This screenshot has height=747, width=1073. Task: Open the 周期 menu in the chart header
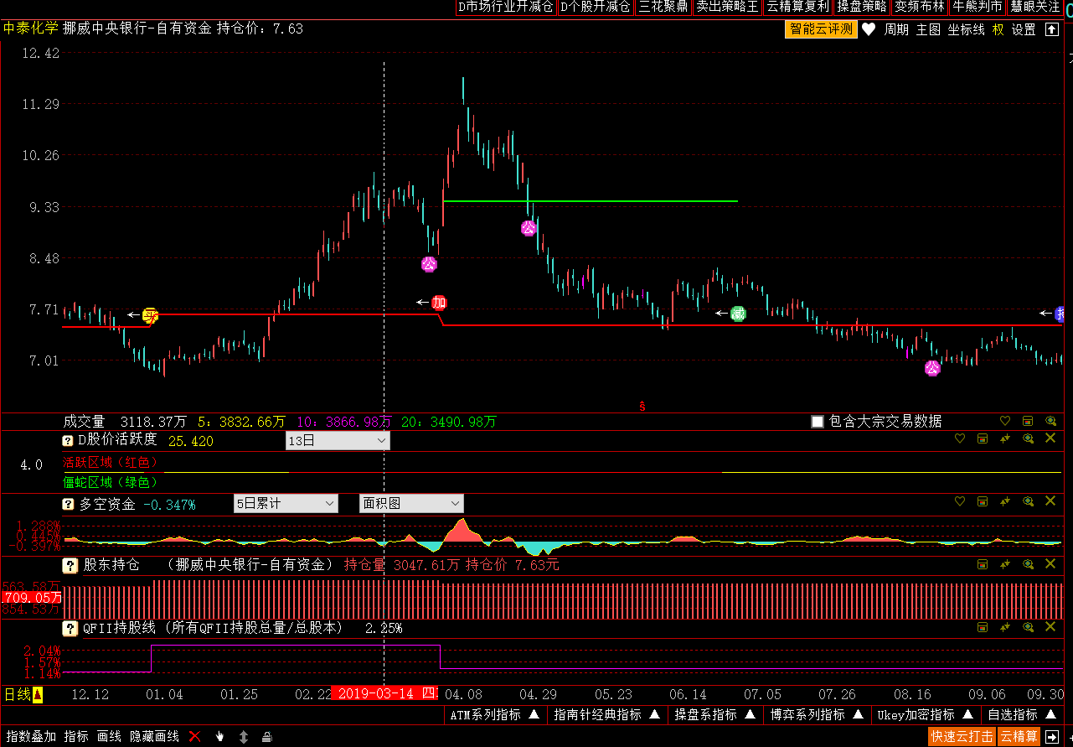(896, 29)
